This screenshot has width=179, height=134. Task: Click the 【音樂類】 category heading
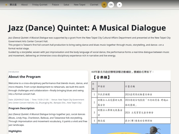102,77
